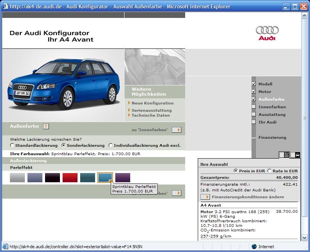Pick the red pearl effect color swatch
This screenshot has height=252, width=310.
click(70, 178)
